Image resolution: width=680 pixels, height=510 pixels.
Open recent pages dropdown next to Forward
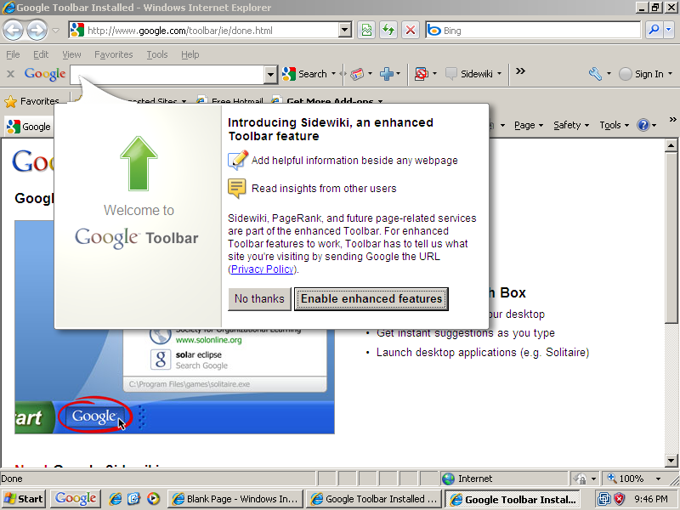[x=55, y=31]
